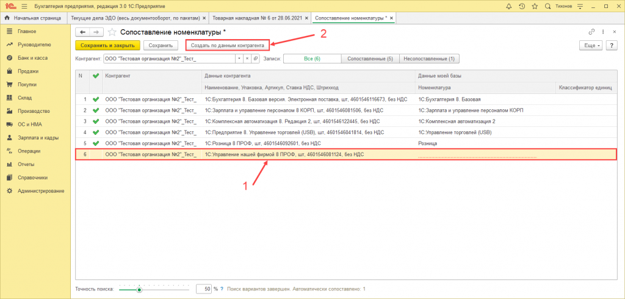Add form to favorites with star icon
Viewport: 625px width, 299px height.
pos(112,32)
